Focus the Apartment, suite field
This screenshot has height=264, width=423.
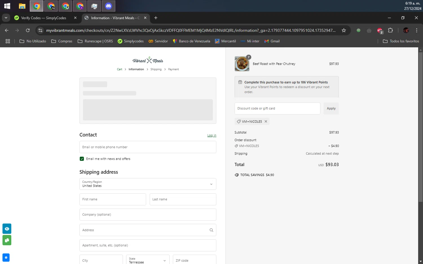[148, 245]
